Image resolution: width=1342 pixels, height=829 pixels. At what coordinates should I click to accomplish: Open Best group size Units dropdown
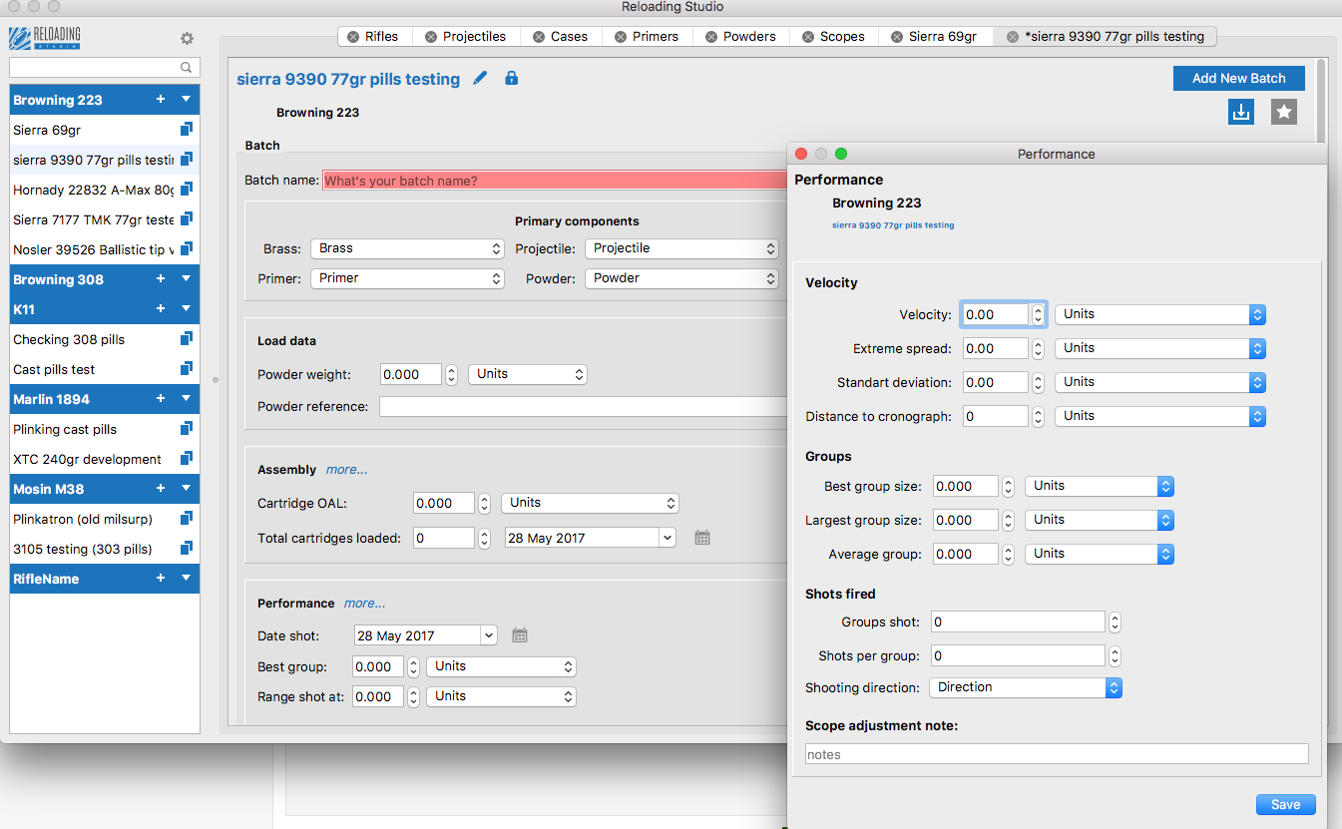click(1100, 486)
